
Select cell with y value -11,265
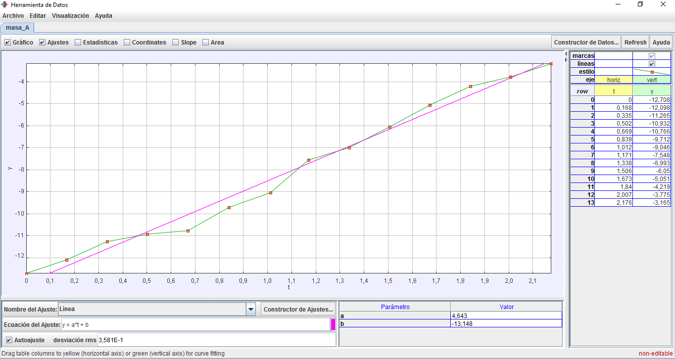point(652,116)
